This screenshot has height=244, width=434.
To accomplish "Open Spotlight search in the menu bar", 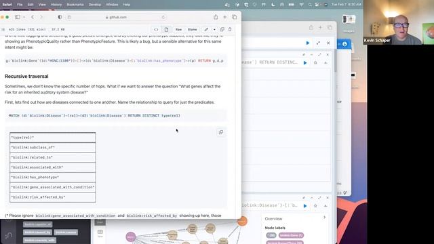I will click(x=310, y=5).
